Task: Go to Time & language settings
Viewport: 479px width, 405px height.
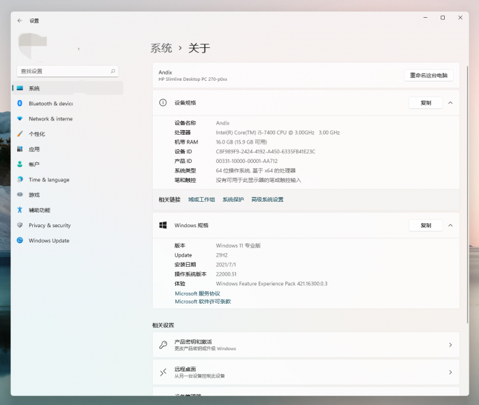Action: tap(49, 180)
